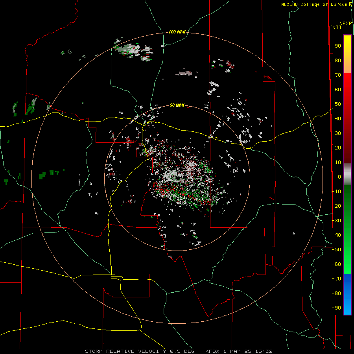Click the 70 value on velocity scale
The width and height of the screenshot is (354, 354).
click(338, 75)
